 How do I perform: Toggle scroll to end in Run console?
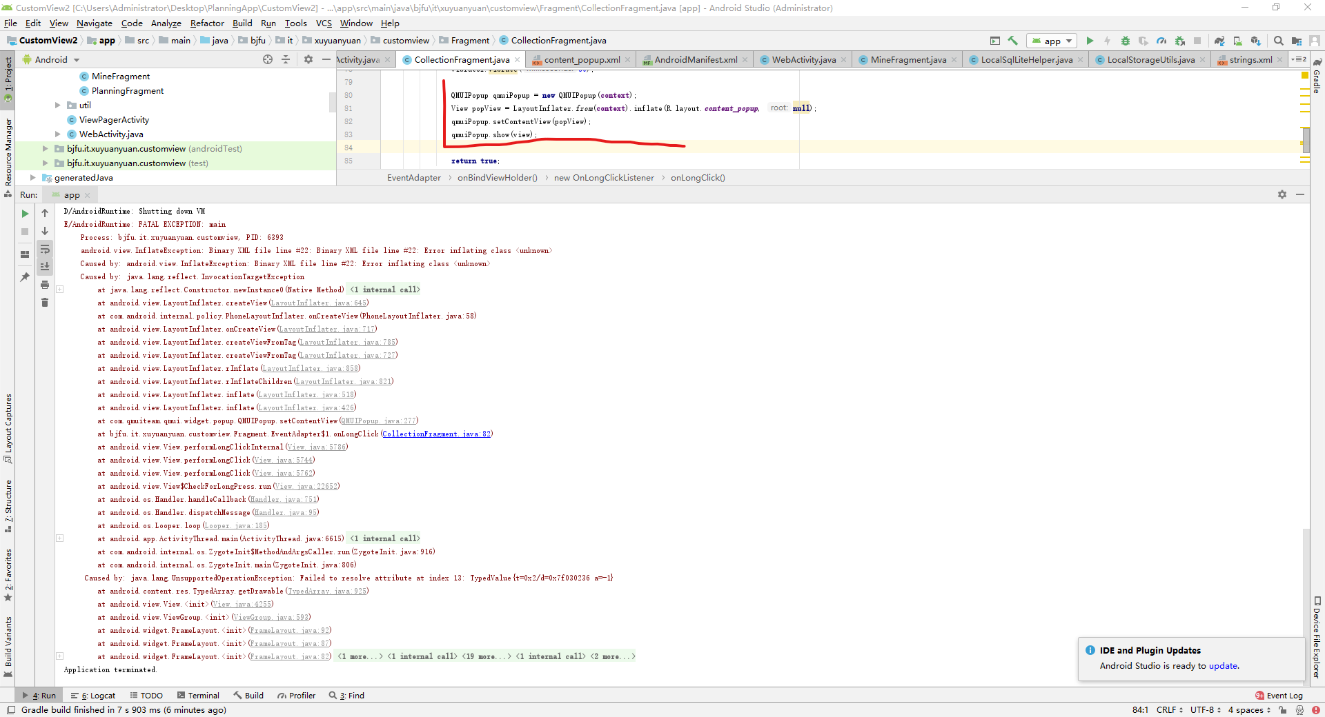(x=45, y=267)
